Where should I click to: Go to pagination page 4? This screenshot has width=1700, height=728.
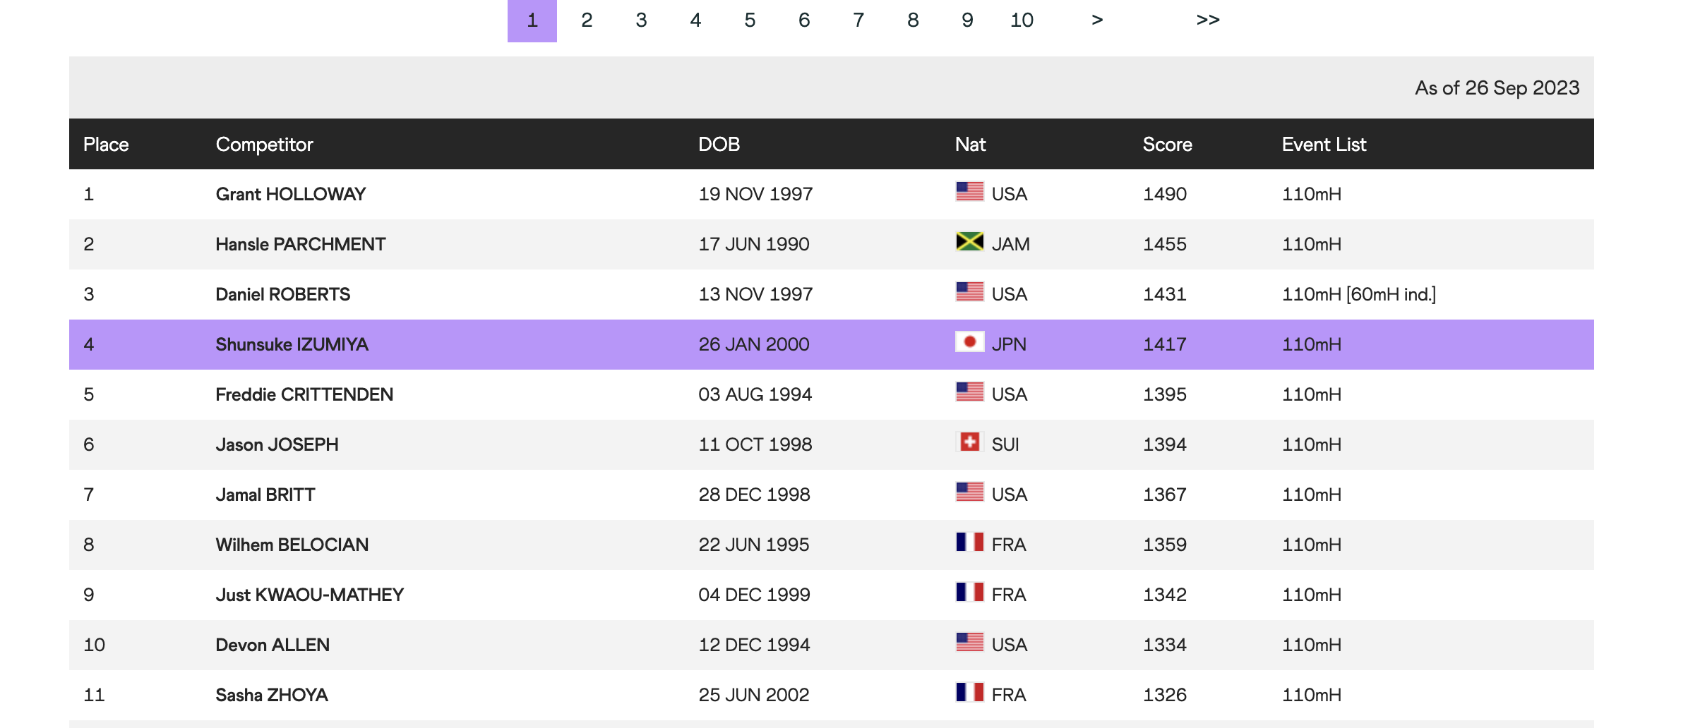point(695,20)
